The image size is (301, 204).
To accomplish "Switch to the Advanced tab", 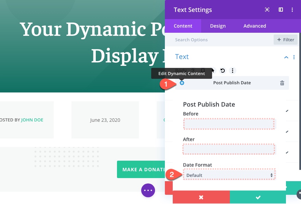I will pyautogui.click(x=254, y=26).
